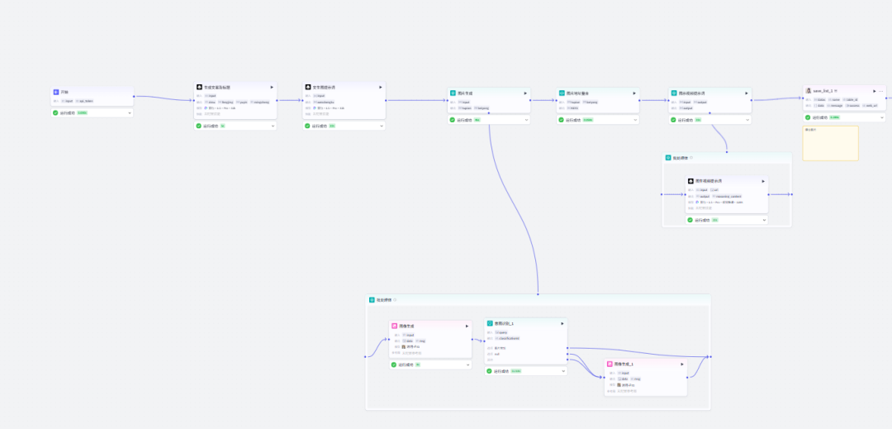892x429 pixels.
Task: Click web_url output tag in save_list_1
Action: click(871, 105)
